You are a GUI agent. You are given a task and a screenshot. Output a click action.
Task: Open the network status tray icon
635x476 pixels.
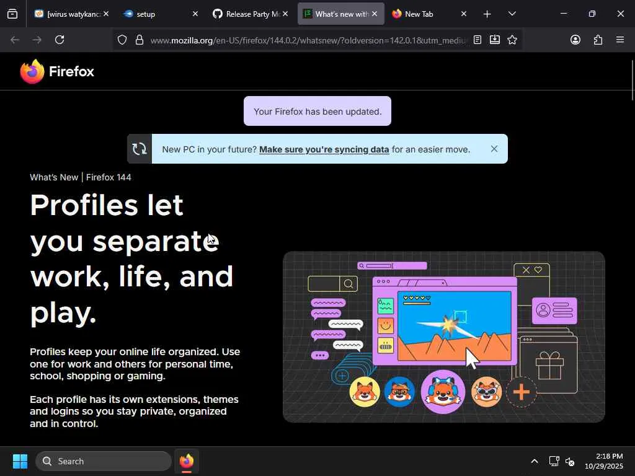point(554,461)
